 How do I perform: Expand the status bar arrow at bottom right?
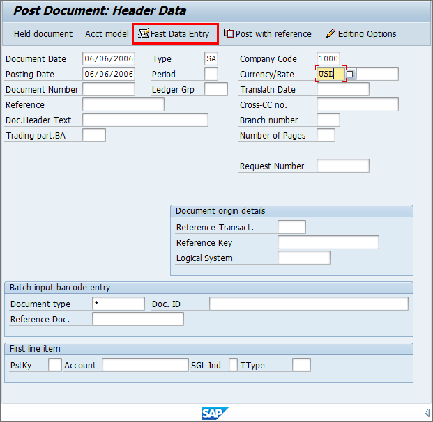(x=426, y=413)
